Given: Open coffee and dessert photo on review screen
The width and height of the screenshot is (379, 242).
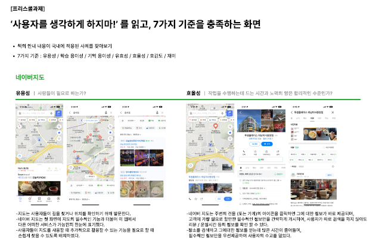Looking at the screenshot, I should click(320, 134).
